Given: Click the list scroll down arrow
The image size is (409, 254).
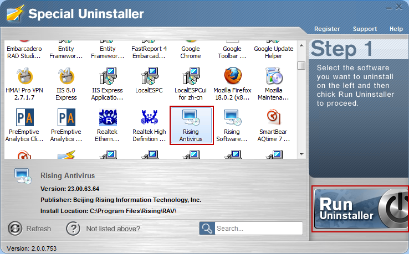Looking at the screenshot, I should (x=301, y=154).
